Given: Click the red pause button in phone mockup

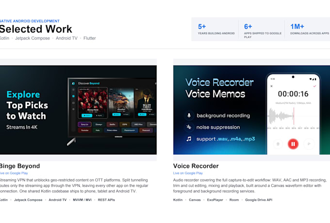Looking at the screenshot, I should pos(293,144).
